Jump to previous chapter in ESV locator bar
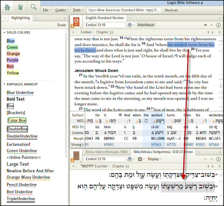224x206 pixels. pos(208,32)
